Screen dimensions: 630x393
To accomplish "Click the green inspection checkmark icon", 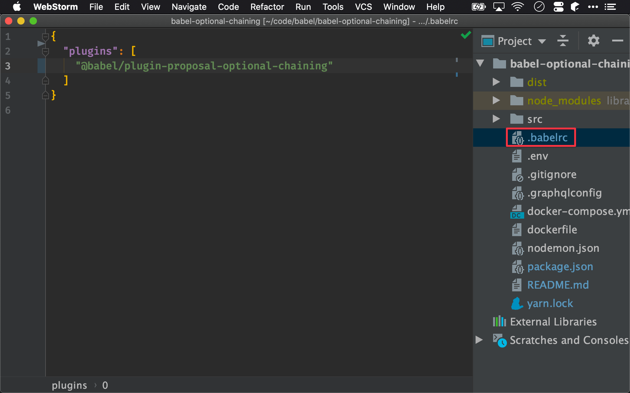I will (x=466, y=35).
